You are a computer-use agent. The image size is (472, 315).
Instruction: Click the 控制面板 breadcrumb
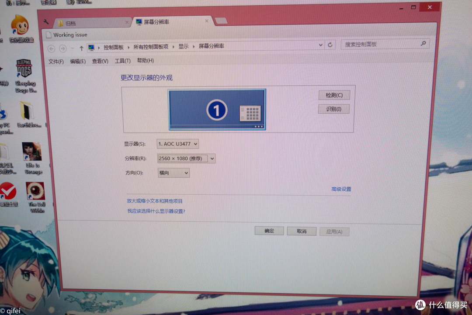114,47
